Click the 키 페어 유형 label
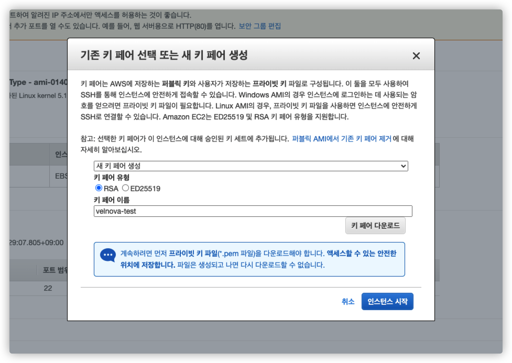 [112, 178]
